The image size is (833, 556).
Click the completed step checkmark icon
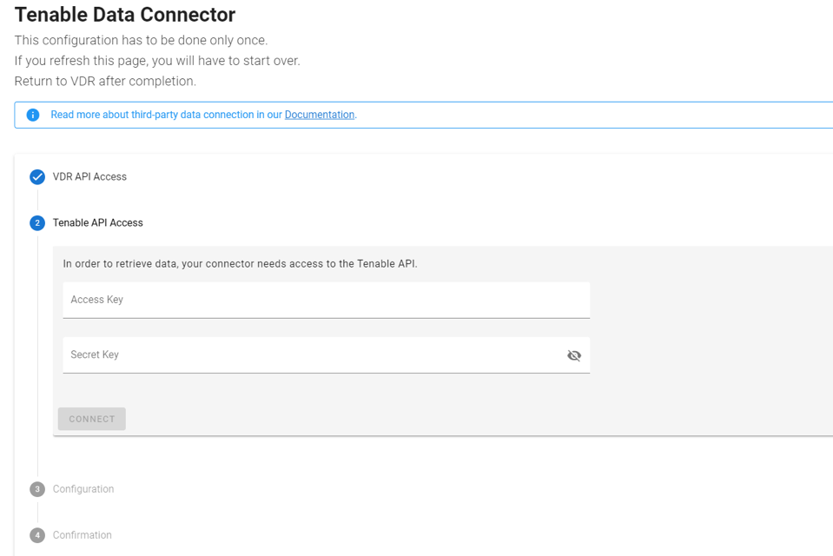pos(37,176)
